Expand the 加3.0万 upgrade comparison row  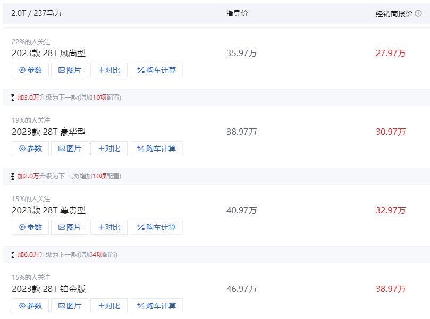pos(216,98)
